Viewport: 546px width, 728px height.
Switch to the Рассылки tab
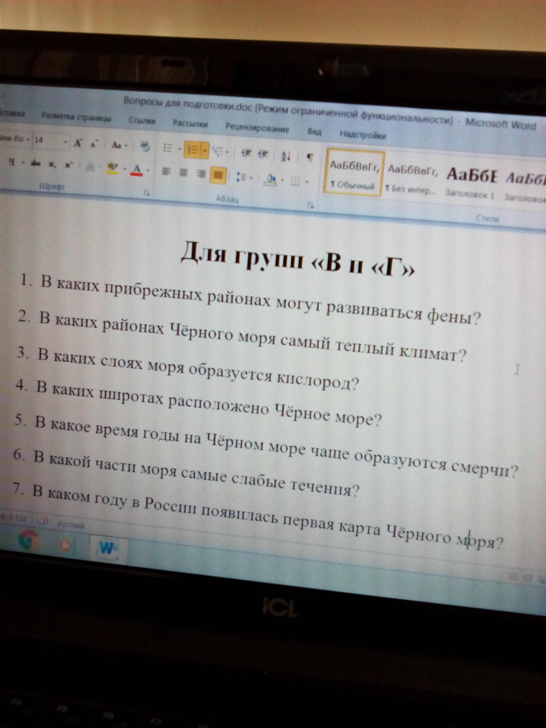coord(190,124)
